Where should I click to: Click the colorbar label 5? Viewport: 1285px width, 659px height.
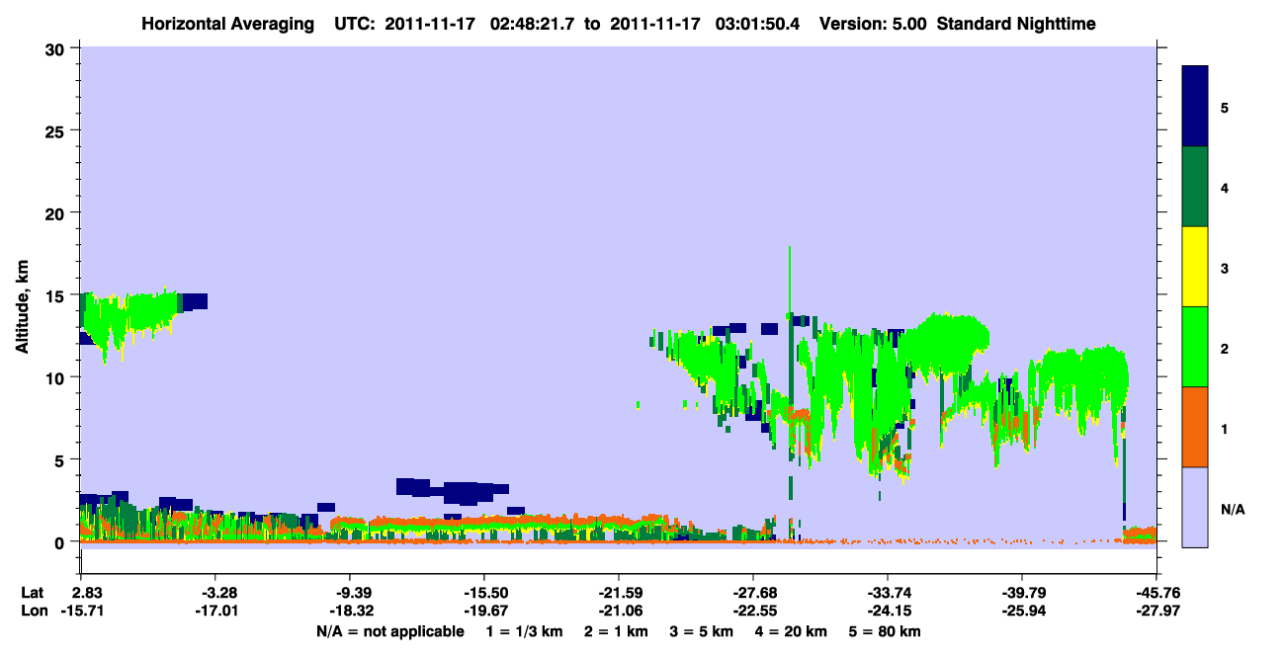pos(1225,107)
